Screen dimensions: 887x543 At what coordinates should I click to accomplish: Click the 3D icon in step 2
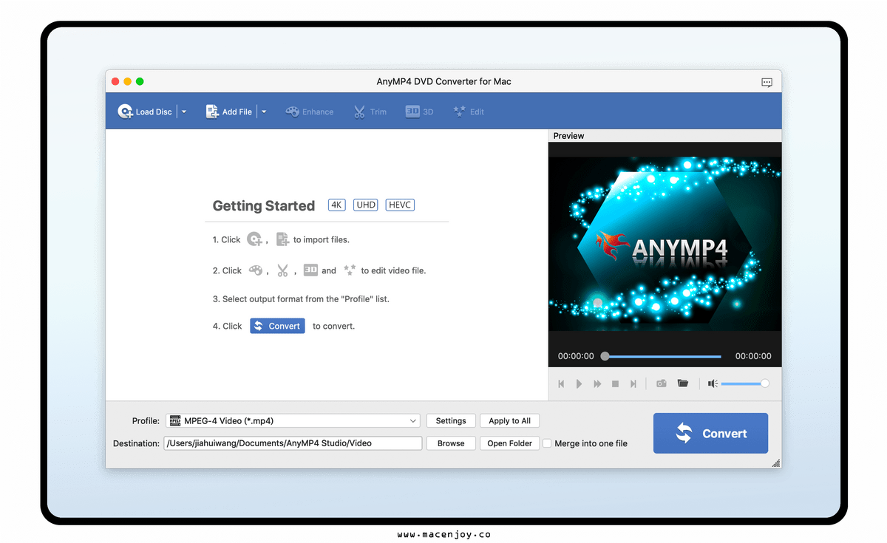310,270
